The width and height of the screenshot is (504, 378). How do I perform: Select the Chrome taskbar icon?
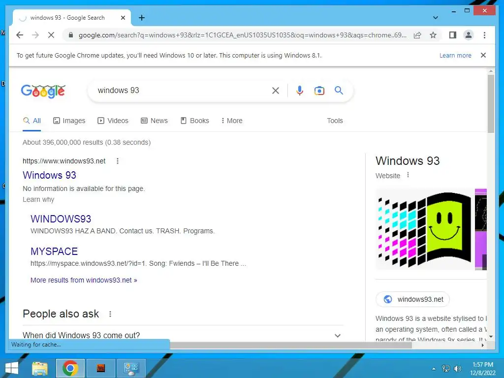pos(70,368)
